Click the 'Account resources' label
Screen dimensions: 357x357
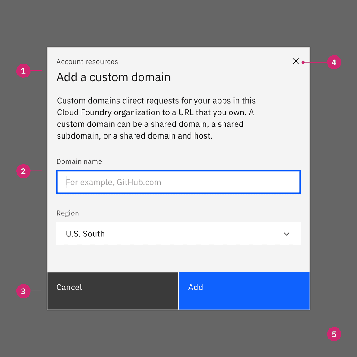(87, 62)
